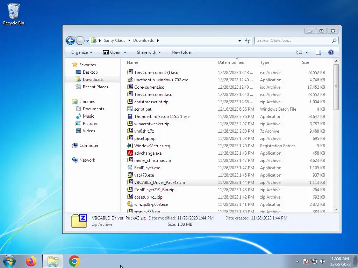Click the scrollbar down arrow
358x268 pixels.
pos(336,209)
